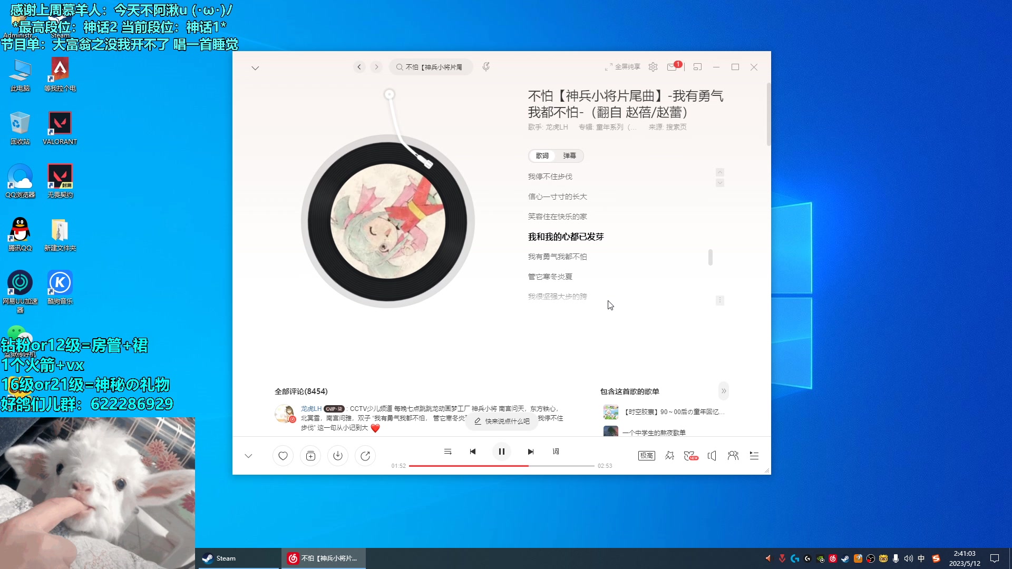The height and width of the screenshot is (569, 1012).
Task: Open the 极高 sound quality selector
Action: (x=647, y=456)
